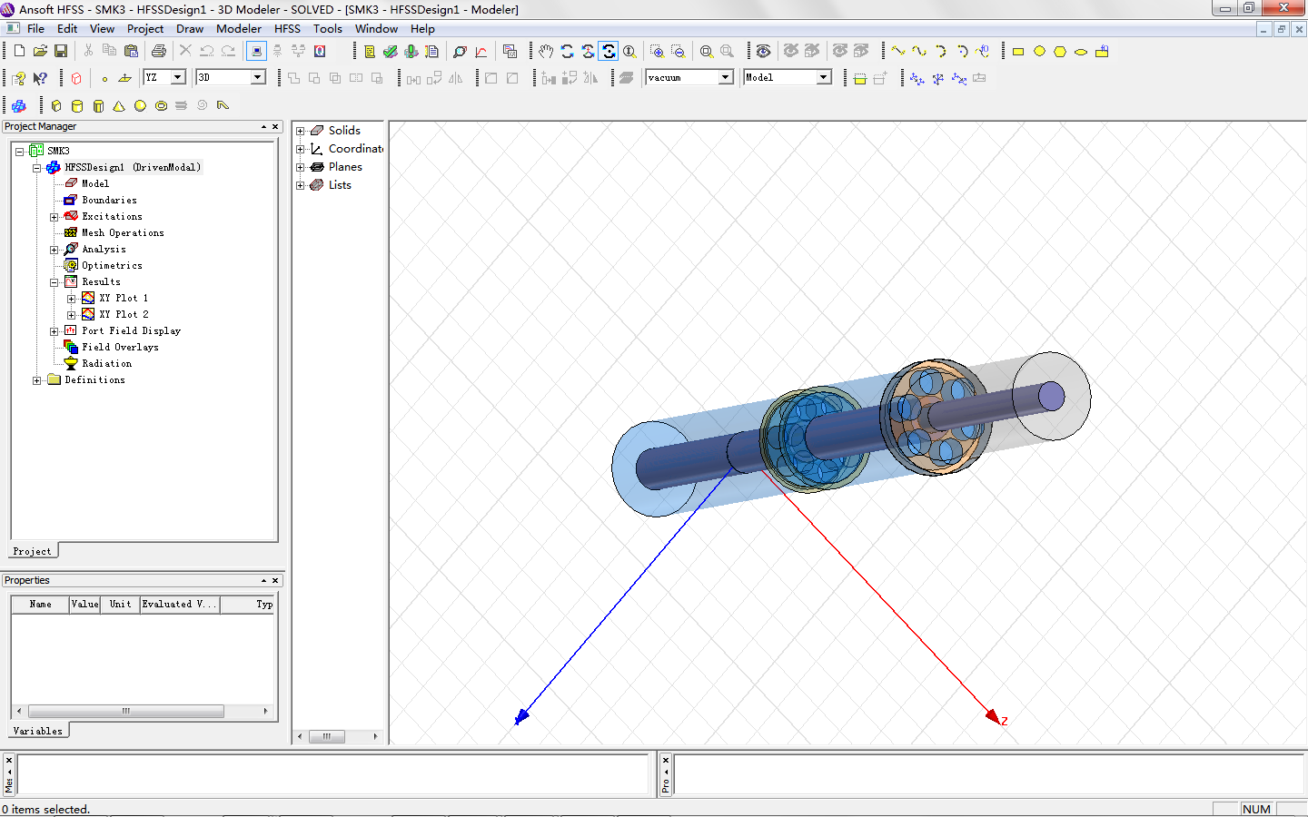Open a project with the folder icon

(x=40, y=52)
